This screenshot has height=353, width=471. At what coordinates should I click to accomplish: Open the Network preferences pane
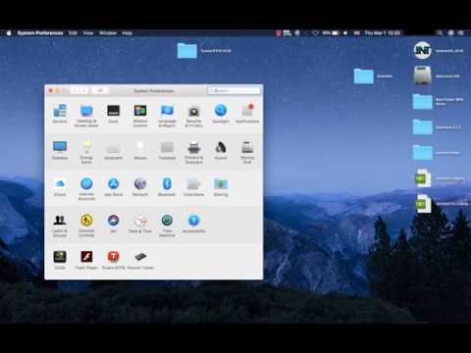pyautogui.click(x=140, y=186)
